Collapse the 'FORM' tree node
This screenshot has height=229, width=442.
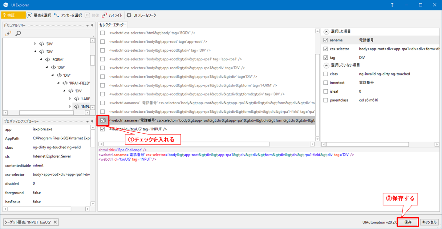pyautogui.click(x=41, y=59)
